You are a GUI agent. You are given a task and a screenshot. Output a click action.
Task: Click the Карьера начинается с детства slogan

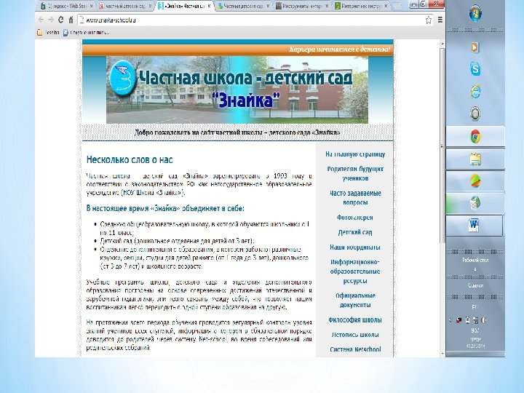click(x=340, y=49)
